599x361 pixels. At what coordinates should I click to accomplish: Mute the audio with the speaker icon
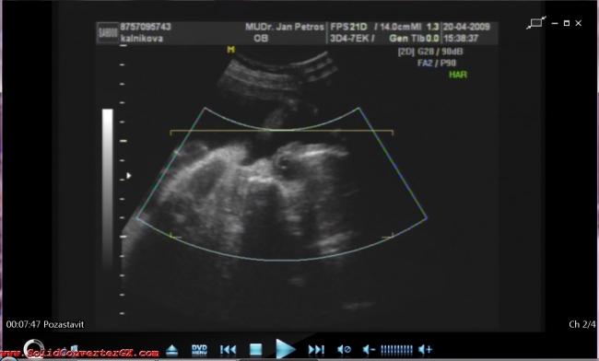(345, 350)
